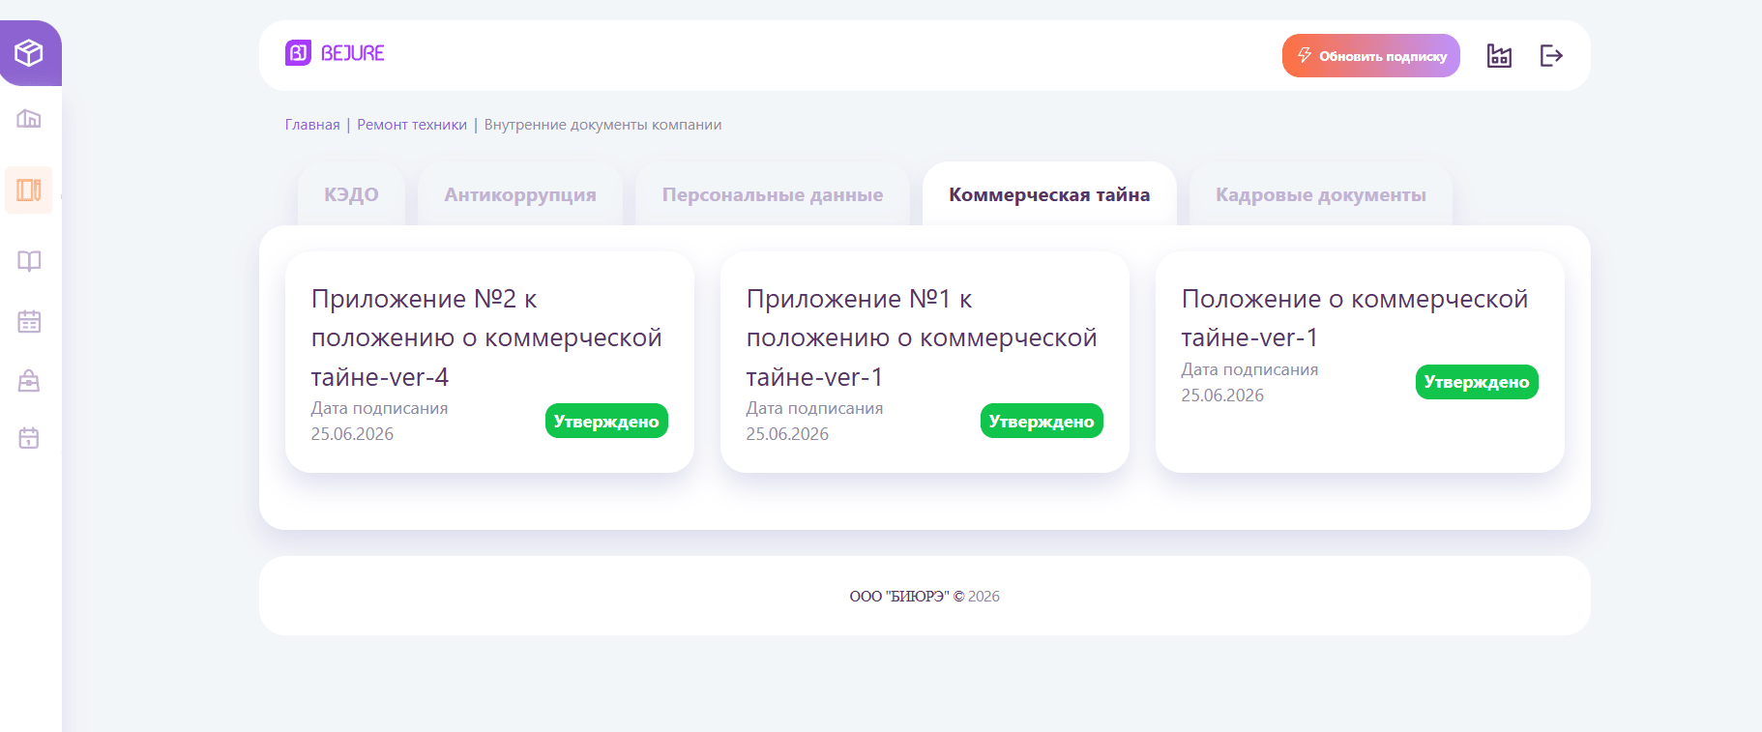This screenshot has height=732, width=1762.
Task: Click the BEJURE logo
Action: 335,53
